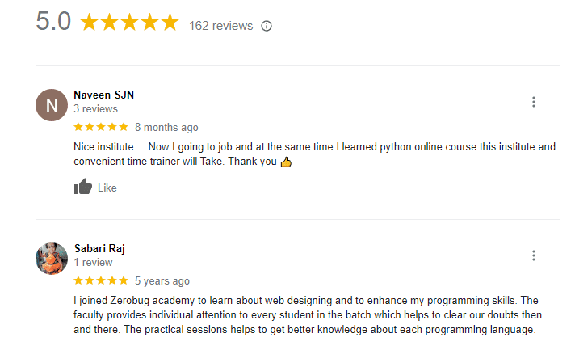Viewport: 575px width, 350px height.
Task: Open Sabari Raj's profile name link
Action: [x=99, y=248]
